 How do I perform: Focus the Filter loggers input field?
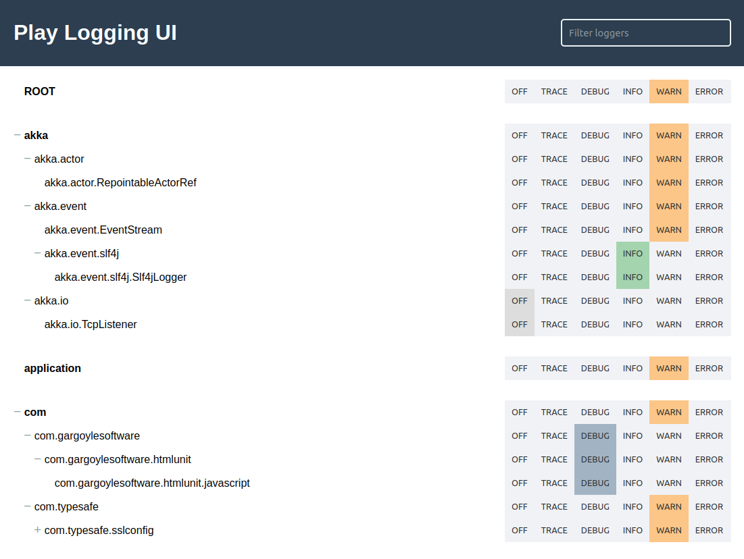645,32
